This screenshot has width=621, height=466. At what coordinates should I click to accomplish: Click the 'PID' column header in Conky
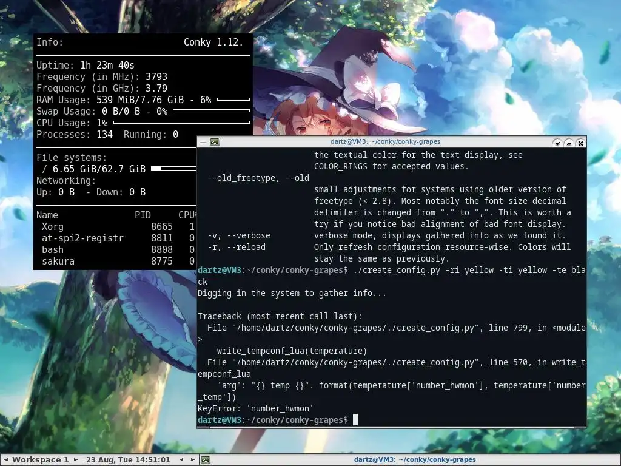click(143, 215)
